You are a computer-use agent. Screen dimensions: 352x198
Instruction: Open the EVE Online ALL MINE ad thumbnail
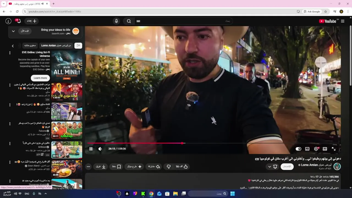click(67, 65)
